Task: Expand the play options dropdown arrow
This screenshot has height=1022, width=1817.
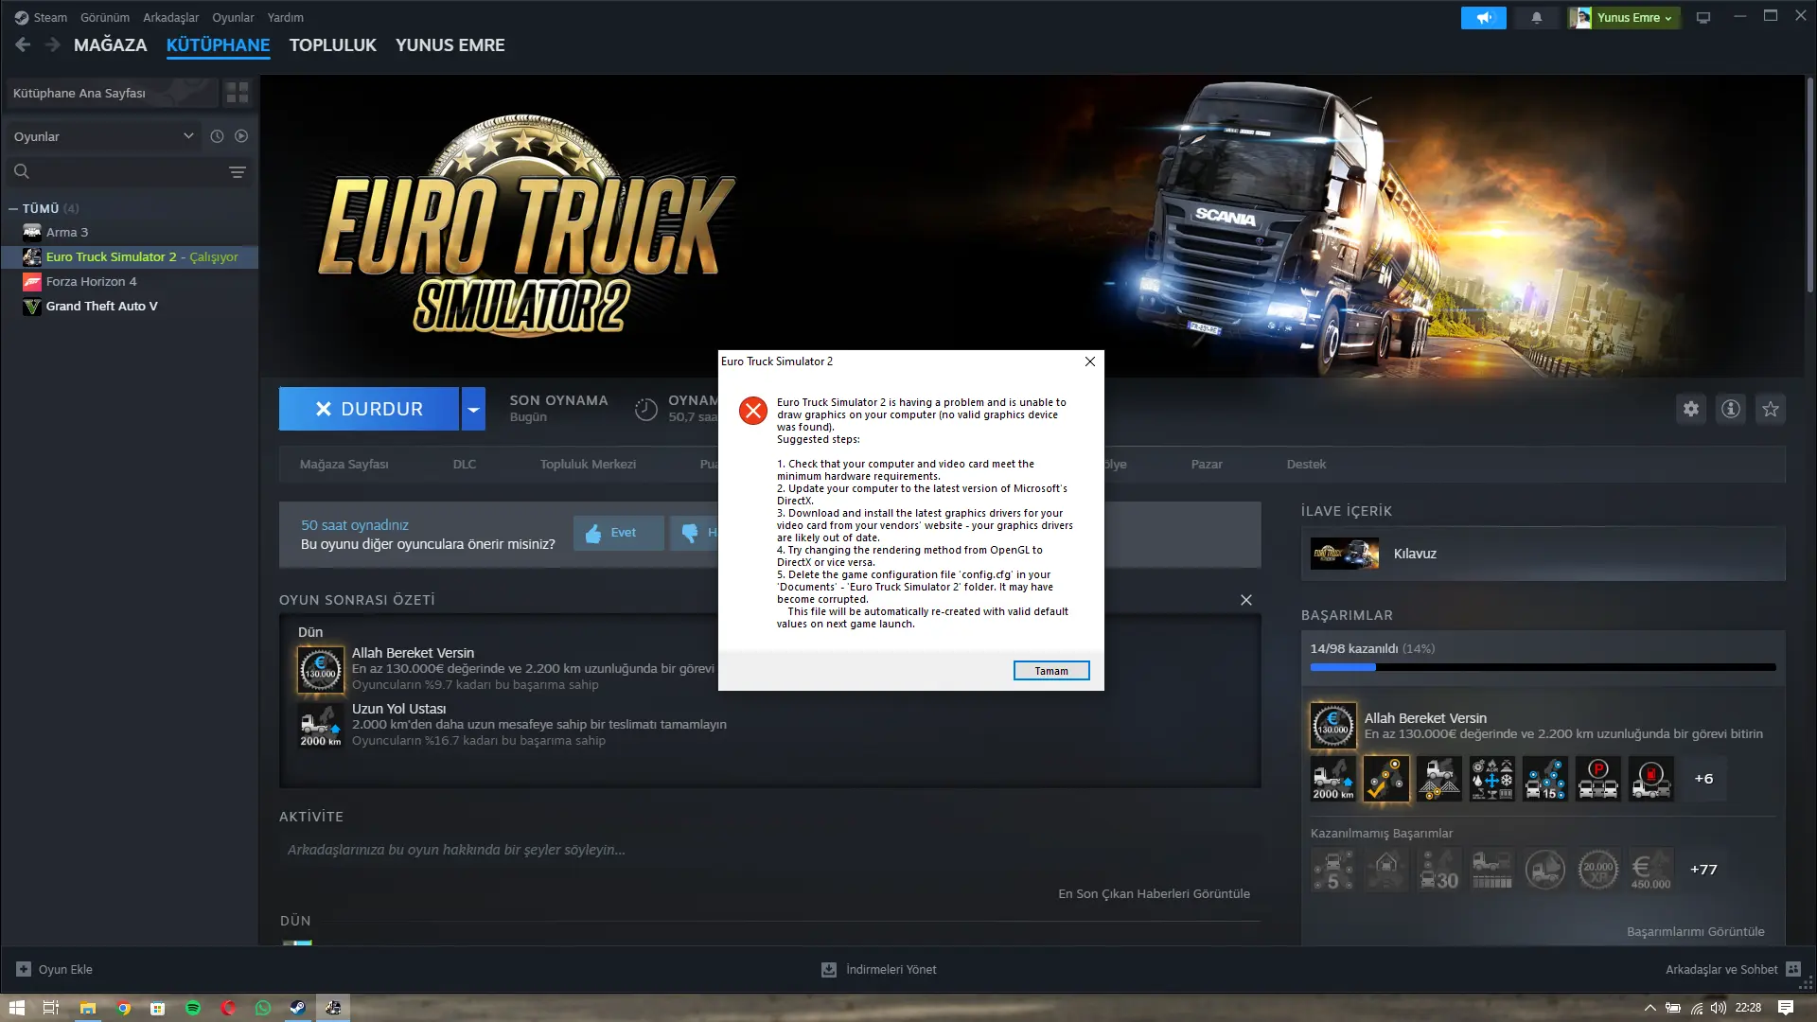Action: coord(473,409)
